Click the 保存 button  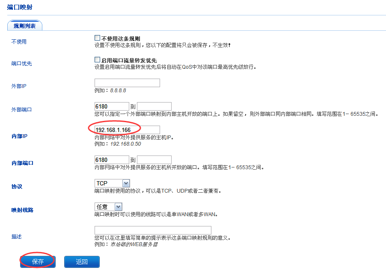click(38, 261)
